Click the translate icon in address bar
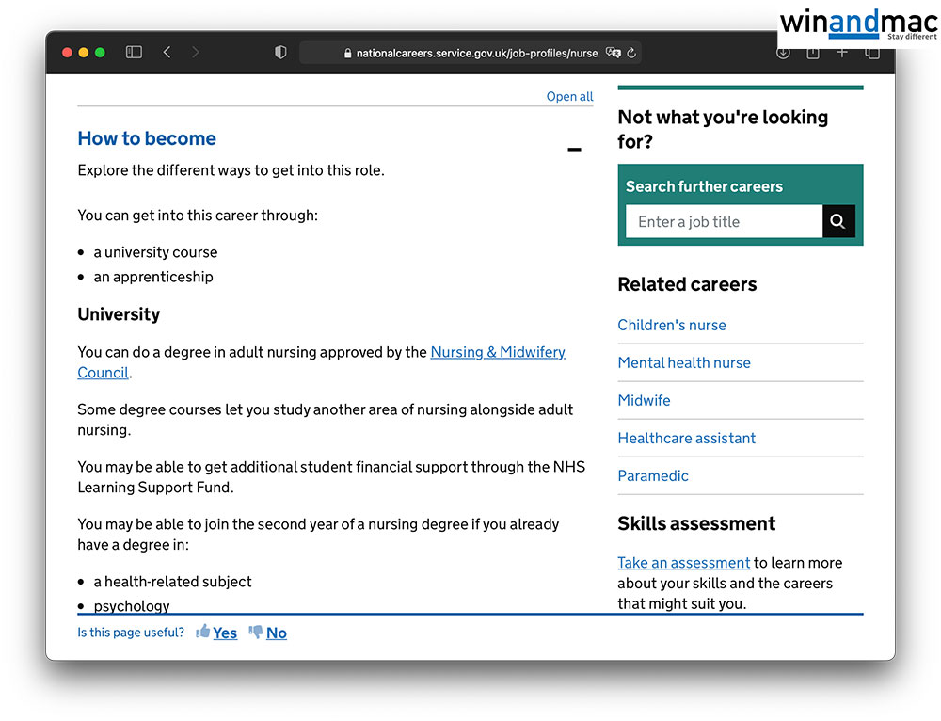Image resolution: width=941 pixels, height=721 pixels. tap(614, 54)
